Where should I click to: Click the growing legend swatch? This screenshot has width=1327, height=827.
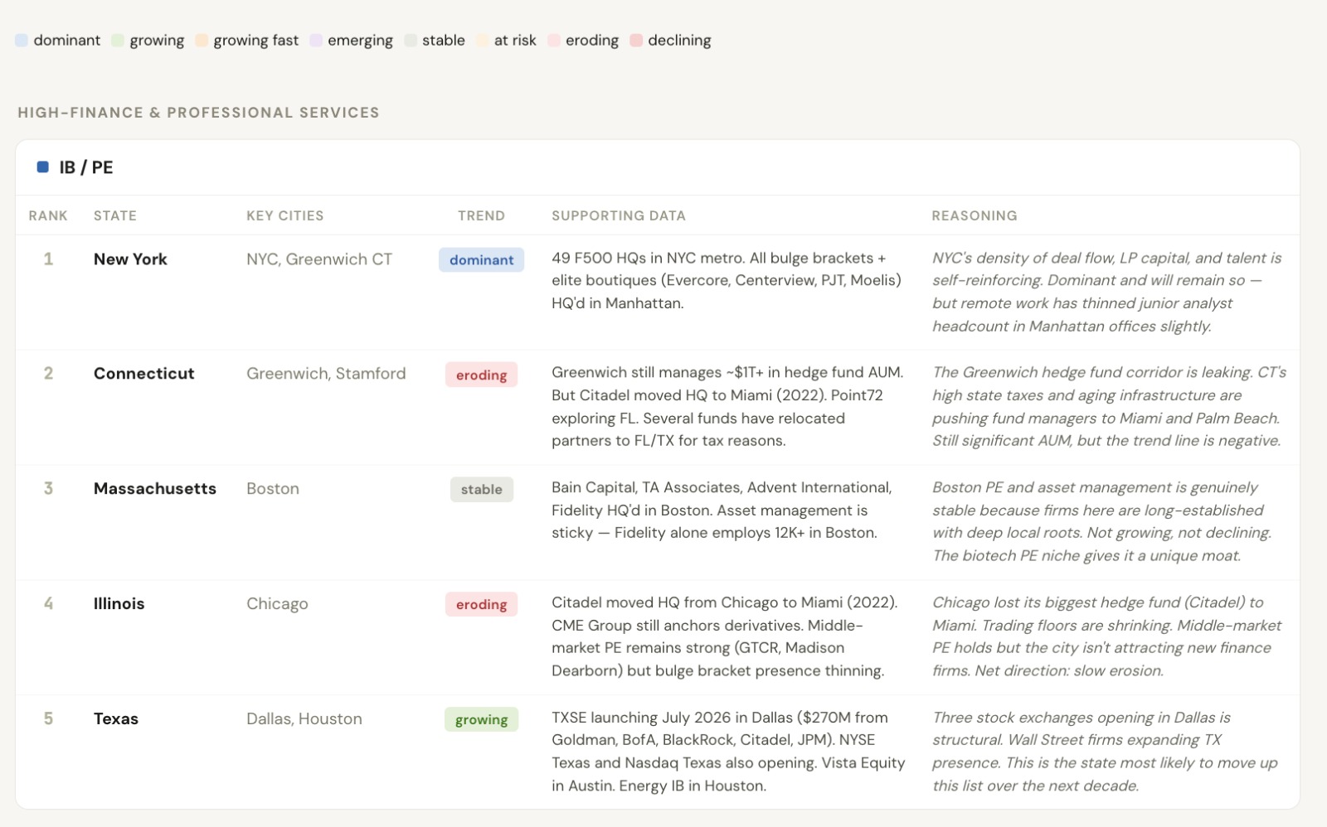point(118,41)
